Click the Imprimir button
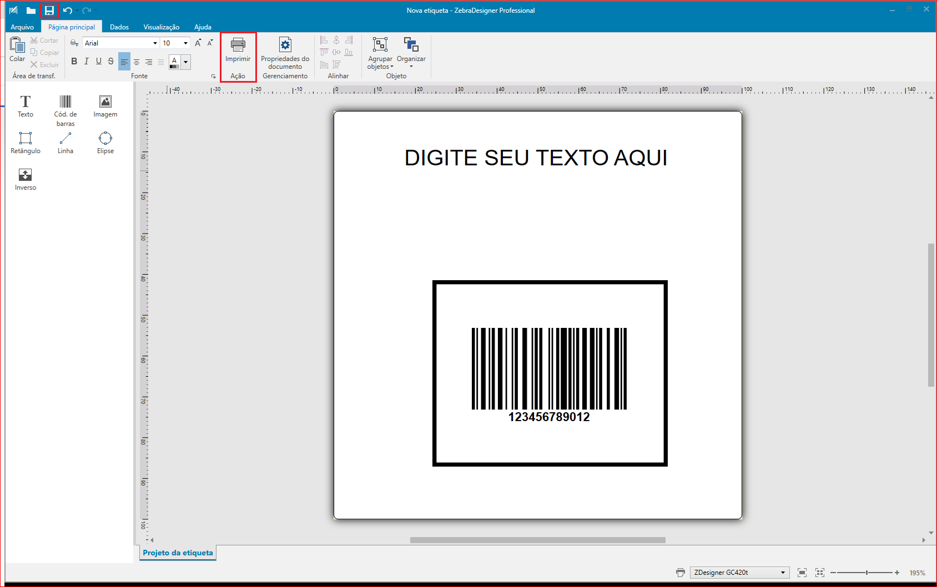Image resolution: width=937 pixels, height=587 pixels. point(238,53)
